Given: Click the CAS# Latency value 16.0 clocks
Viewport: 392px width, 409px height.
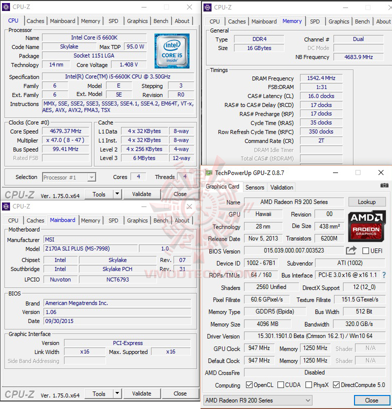Looking at the screenshot, I should coord(321,96).
